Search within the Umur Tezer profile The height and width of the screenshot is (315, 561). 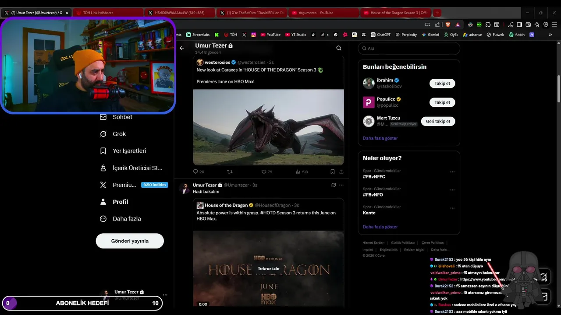[339, 48]
